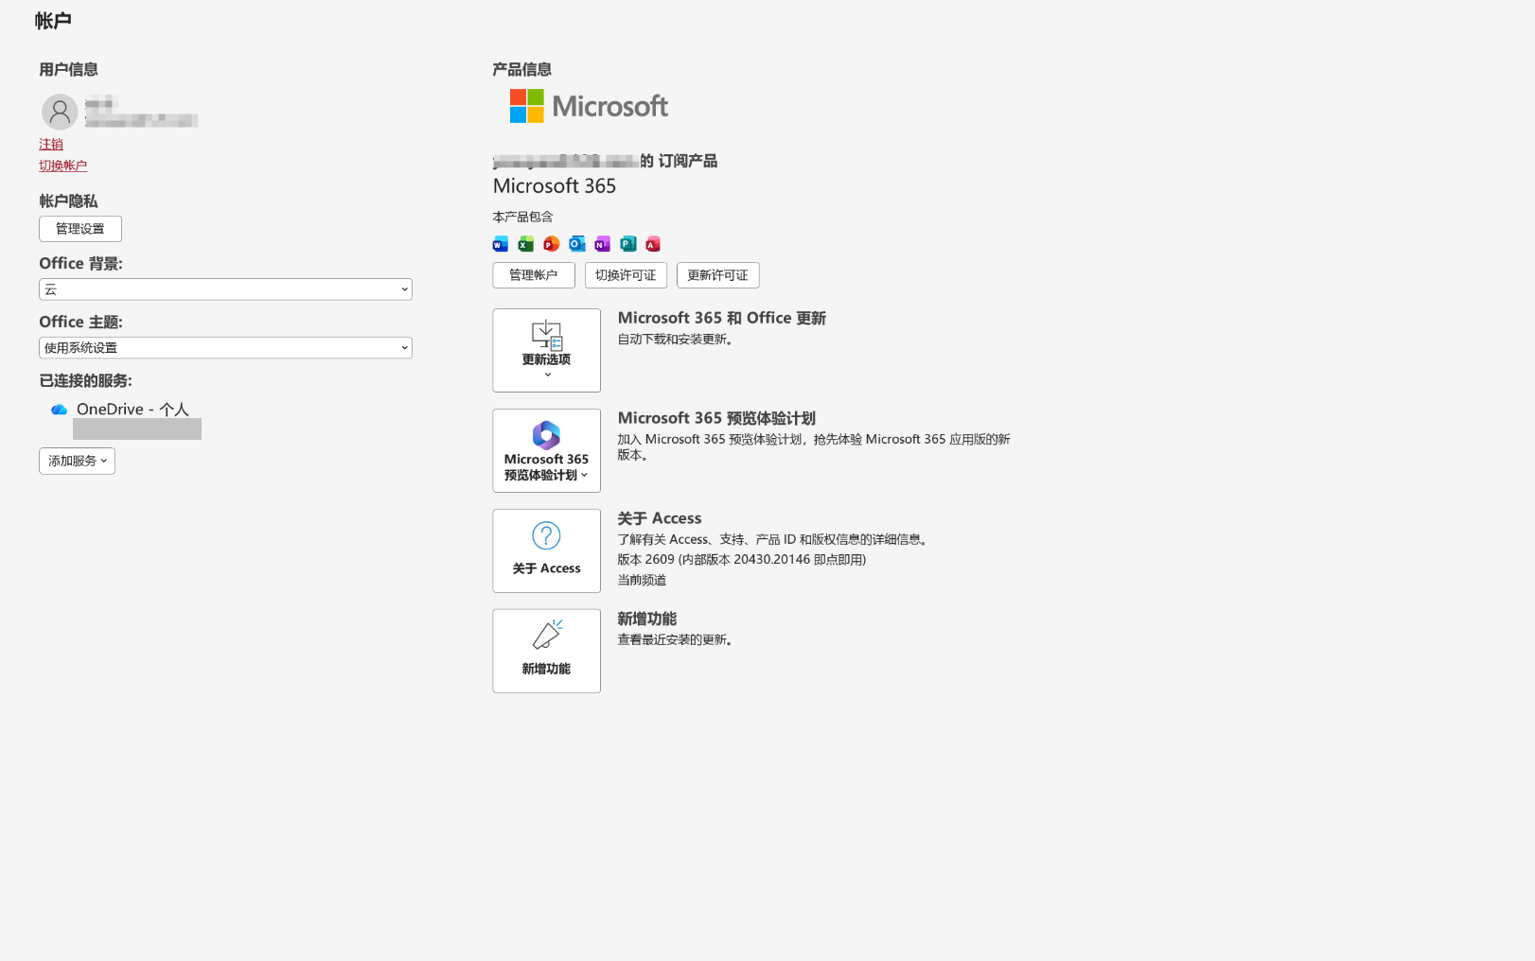
Task: Click the Access app icon
Action: click(x=653, y=244)
